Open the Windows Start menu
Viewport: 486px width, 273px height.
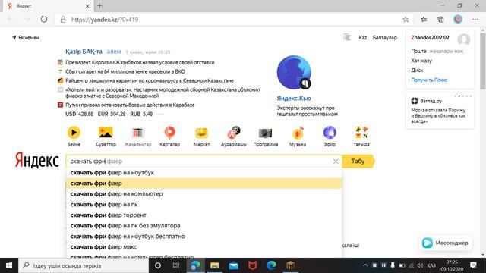click(9, 265)
